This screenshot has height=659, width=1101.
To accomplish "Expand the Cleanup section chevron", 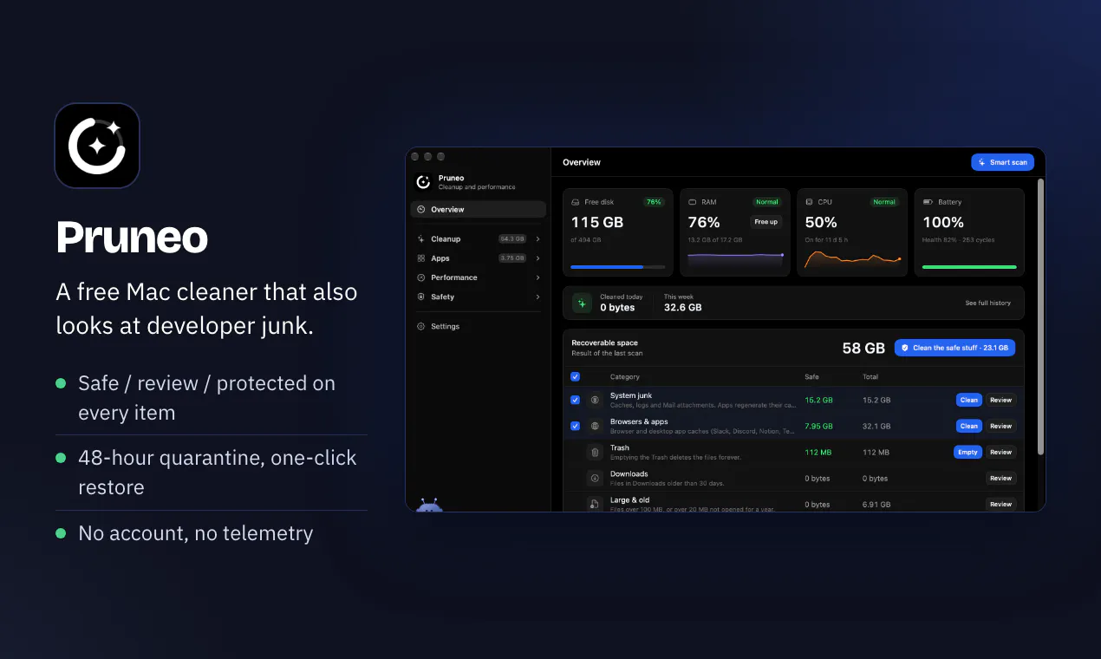I will (537, 239).
